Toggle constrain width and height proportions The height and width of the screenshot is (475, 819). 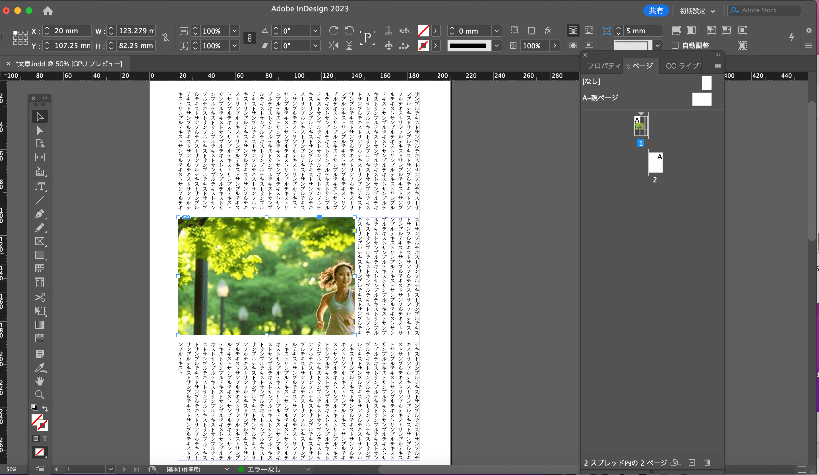[166, 38]
